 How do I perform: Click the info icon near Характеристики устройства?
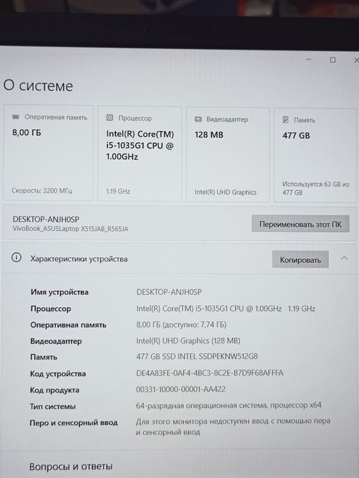pyautogui.click(x=16, y=257)
